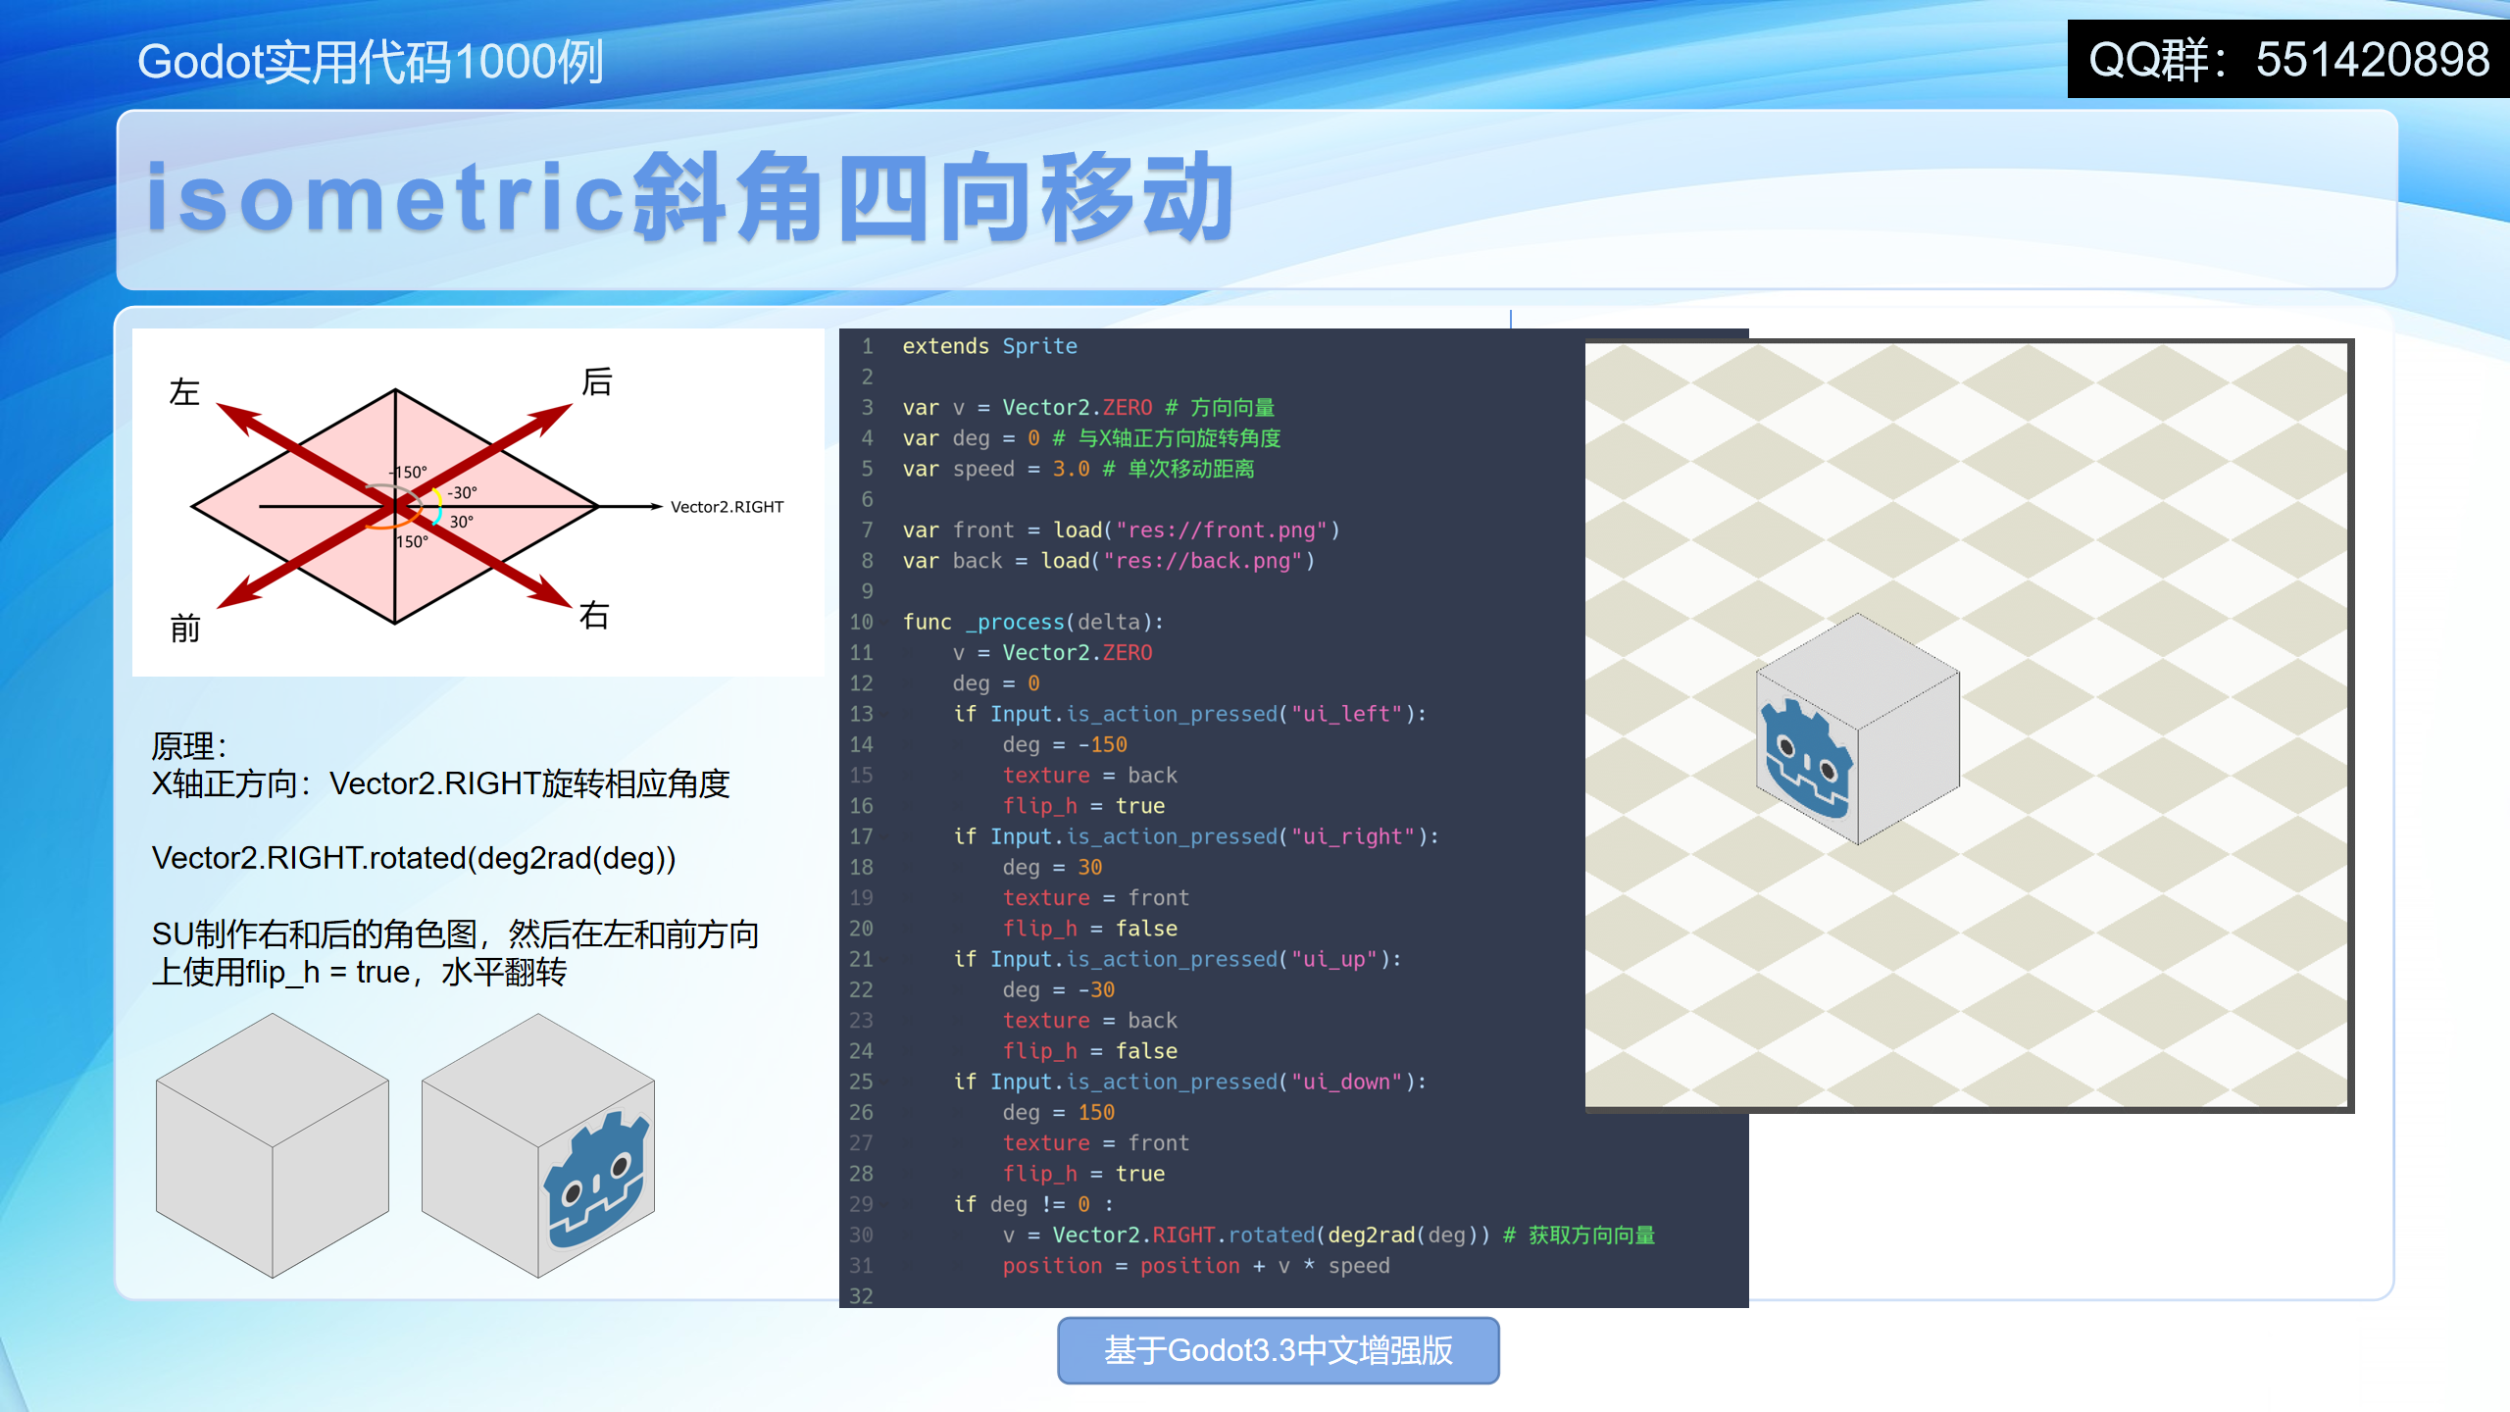
Task: Click the 'deg = 30' code line
Action: pos(1052,867)
